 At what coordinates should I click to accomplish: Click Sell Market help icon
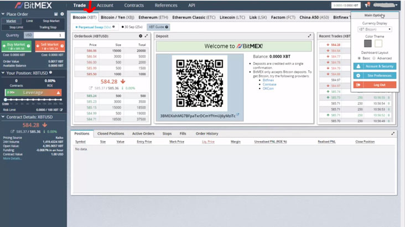click(x=62, y=46)
